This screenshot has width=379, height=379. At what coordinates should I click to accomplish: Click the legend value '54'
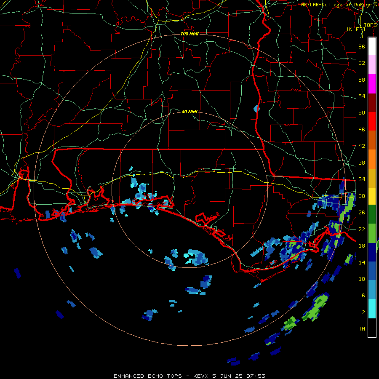pyautogui.click(x=362, y=96)
